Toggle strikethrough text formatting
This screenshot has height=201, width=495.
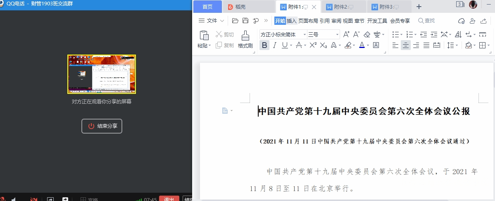pyautogui.click(x=299, y=45)
